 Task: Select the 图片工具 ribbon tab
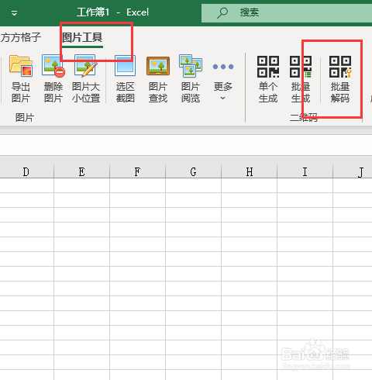point(82,37)
